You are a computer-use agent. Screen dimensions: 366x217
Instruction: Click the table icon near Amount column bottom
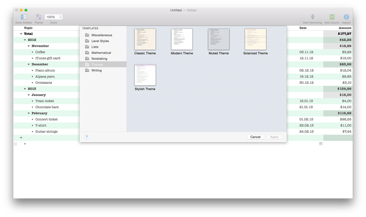[x=321, y=144]
